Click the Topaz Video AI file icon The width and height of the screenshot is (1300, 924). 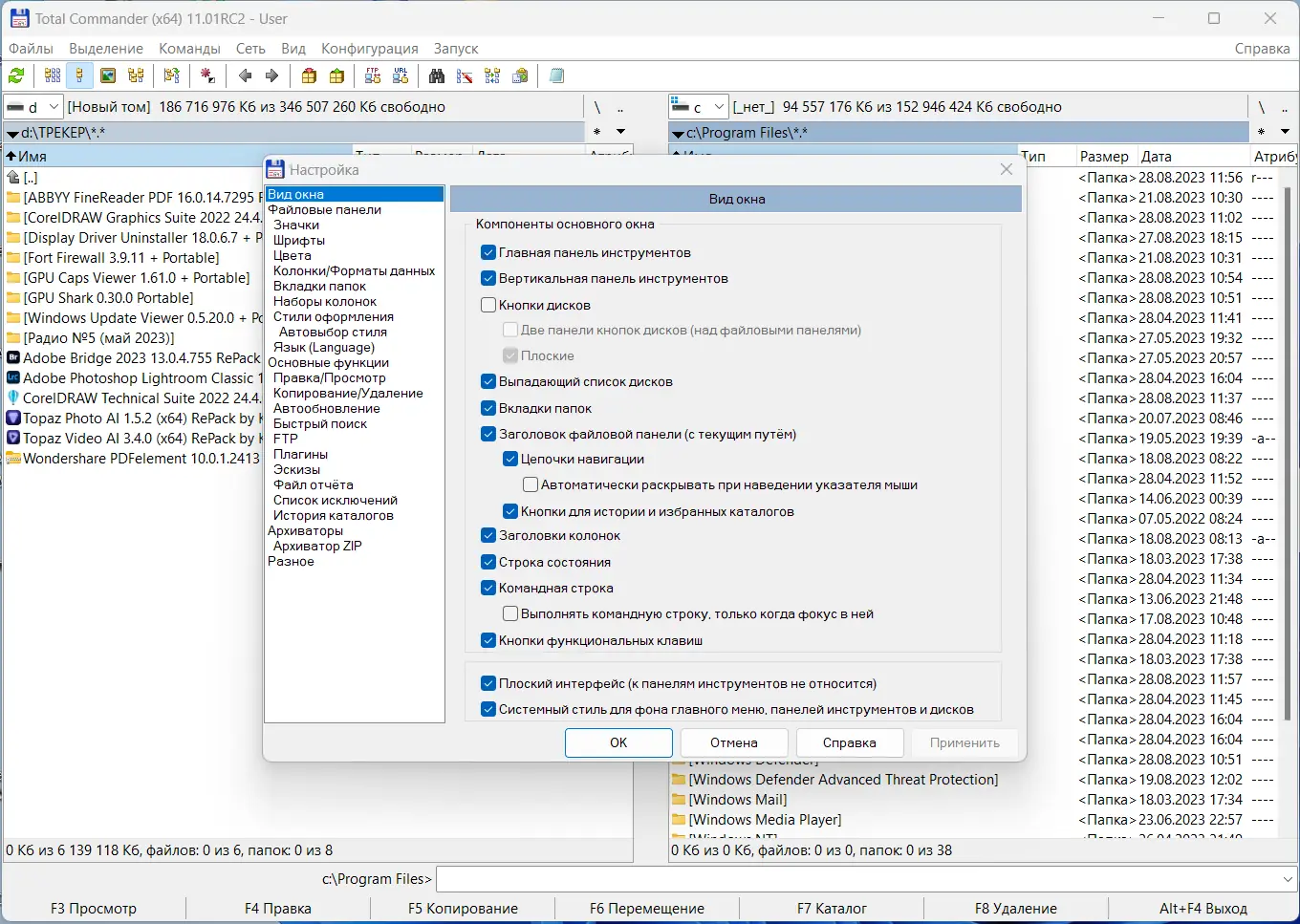13,438
